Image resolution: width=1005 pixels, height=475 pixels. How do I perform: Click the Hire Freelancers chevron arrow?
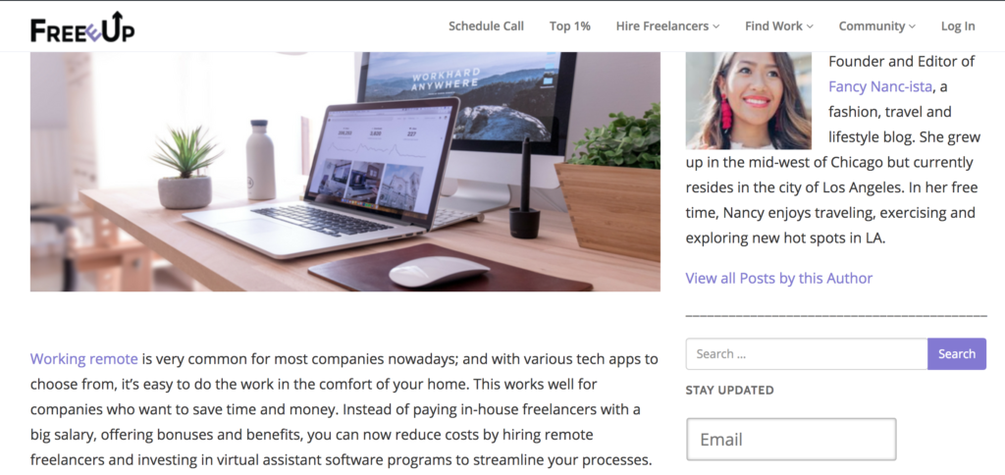point(715,26)
